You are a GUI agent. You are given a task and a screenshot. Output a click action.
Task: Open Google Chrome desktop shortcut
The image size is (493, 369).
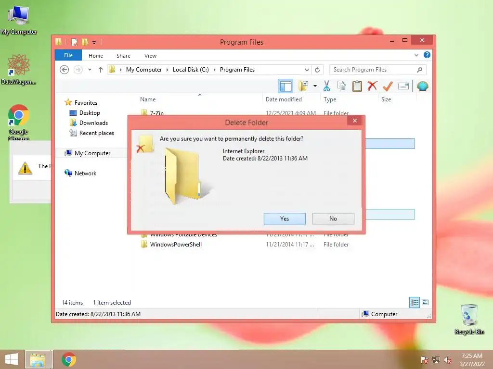click(x=19, y=123)
